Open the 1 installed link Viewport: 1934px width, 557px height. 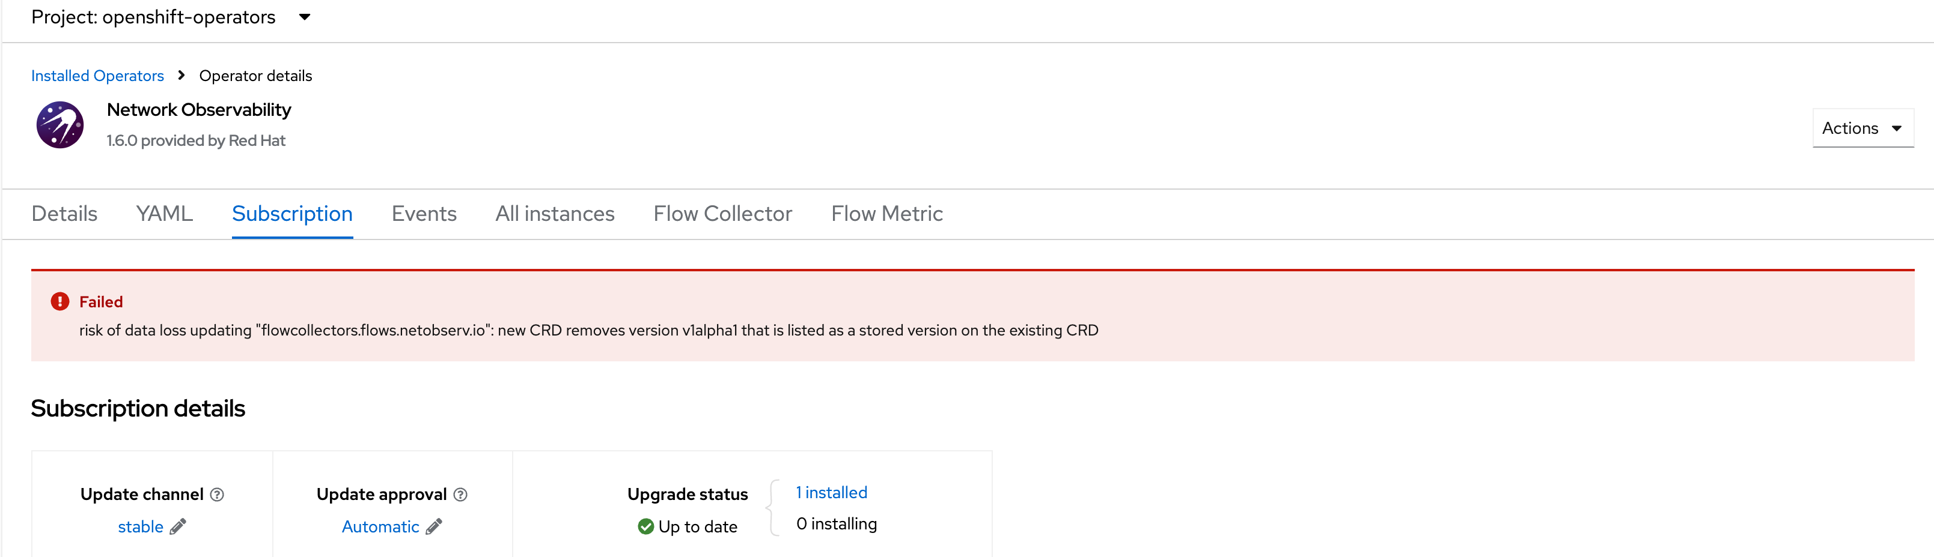(831, 493)
